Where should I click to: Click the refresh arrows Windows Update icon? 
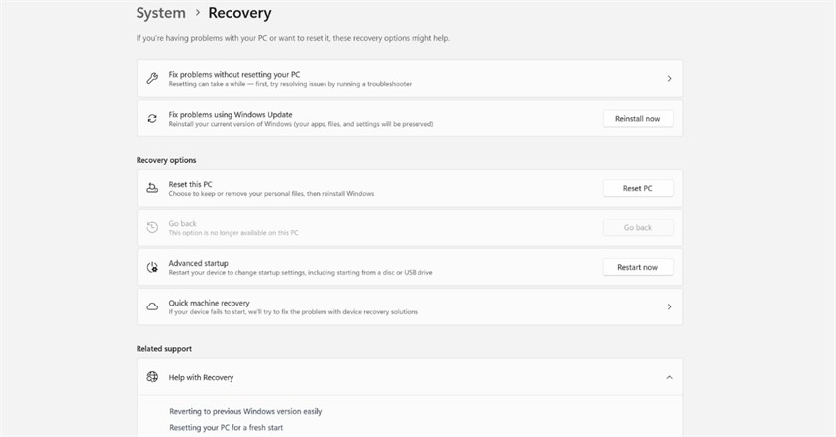click(x=152, y=119)
